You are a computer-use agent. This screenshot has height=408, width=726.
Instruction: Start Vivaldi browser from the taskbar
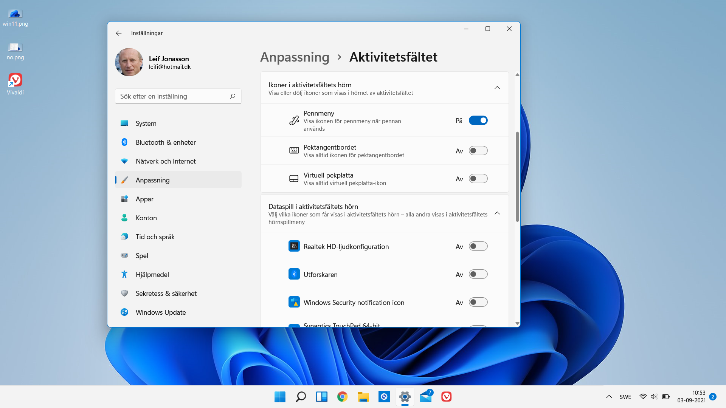tap(446, 397)
